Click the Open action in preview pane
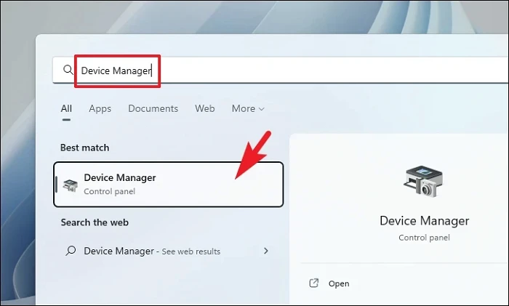509x306 pixels. pos(339,283)
